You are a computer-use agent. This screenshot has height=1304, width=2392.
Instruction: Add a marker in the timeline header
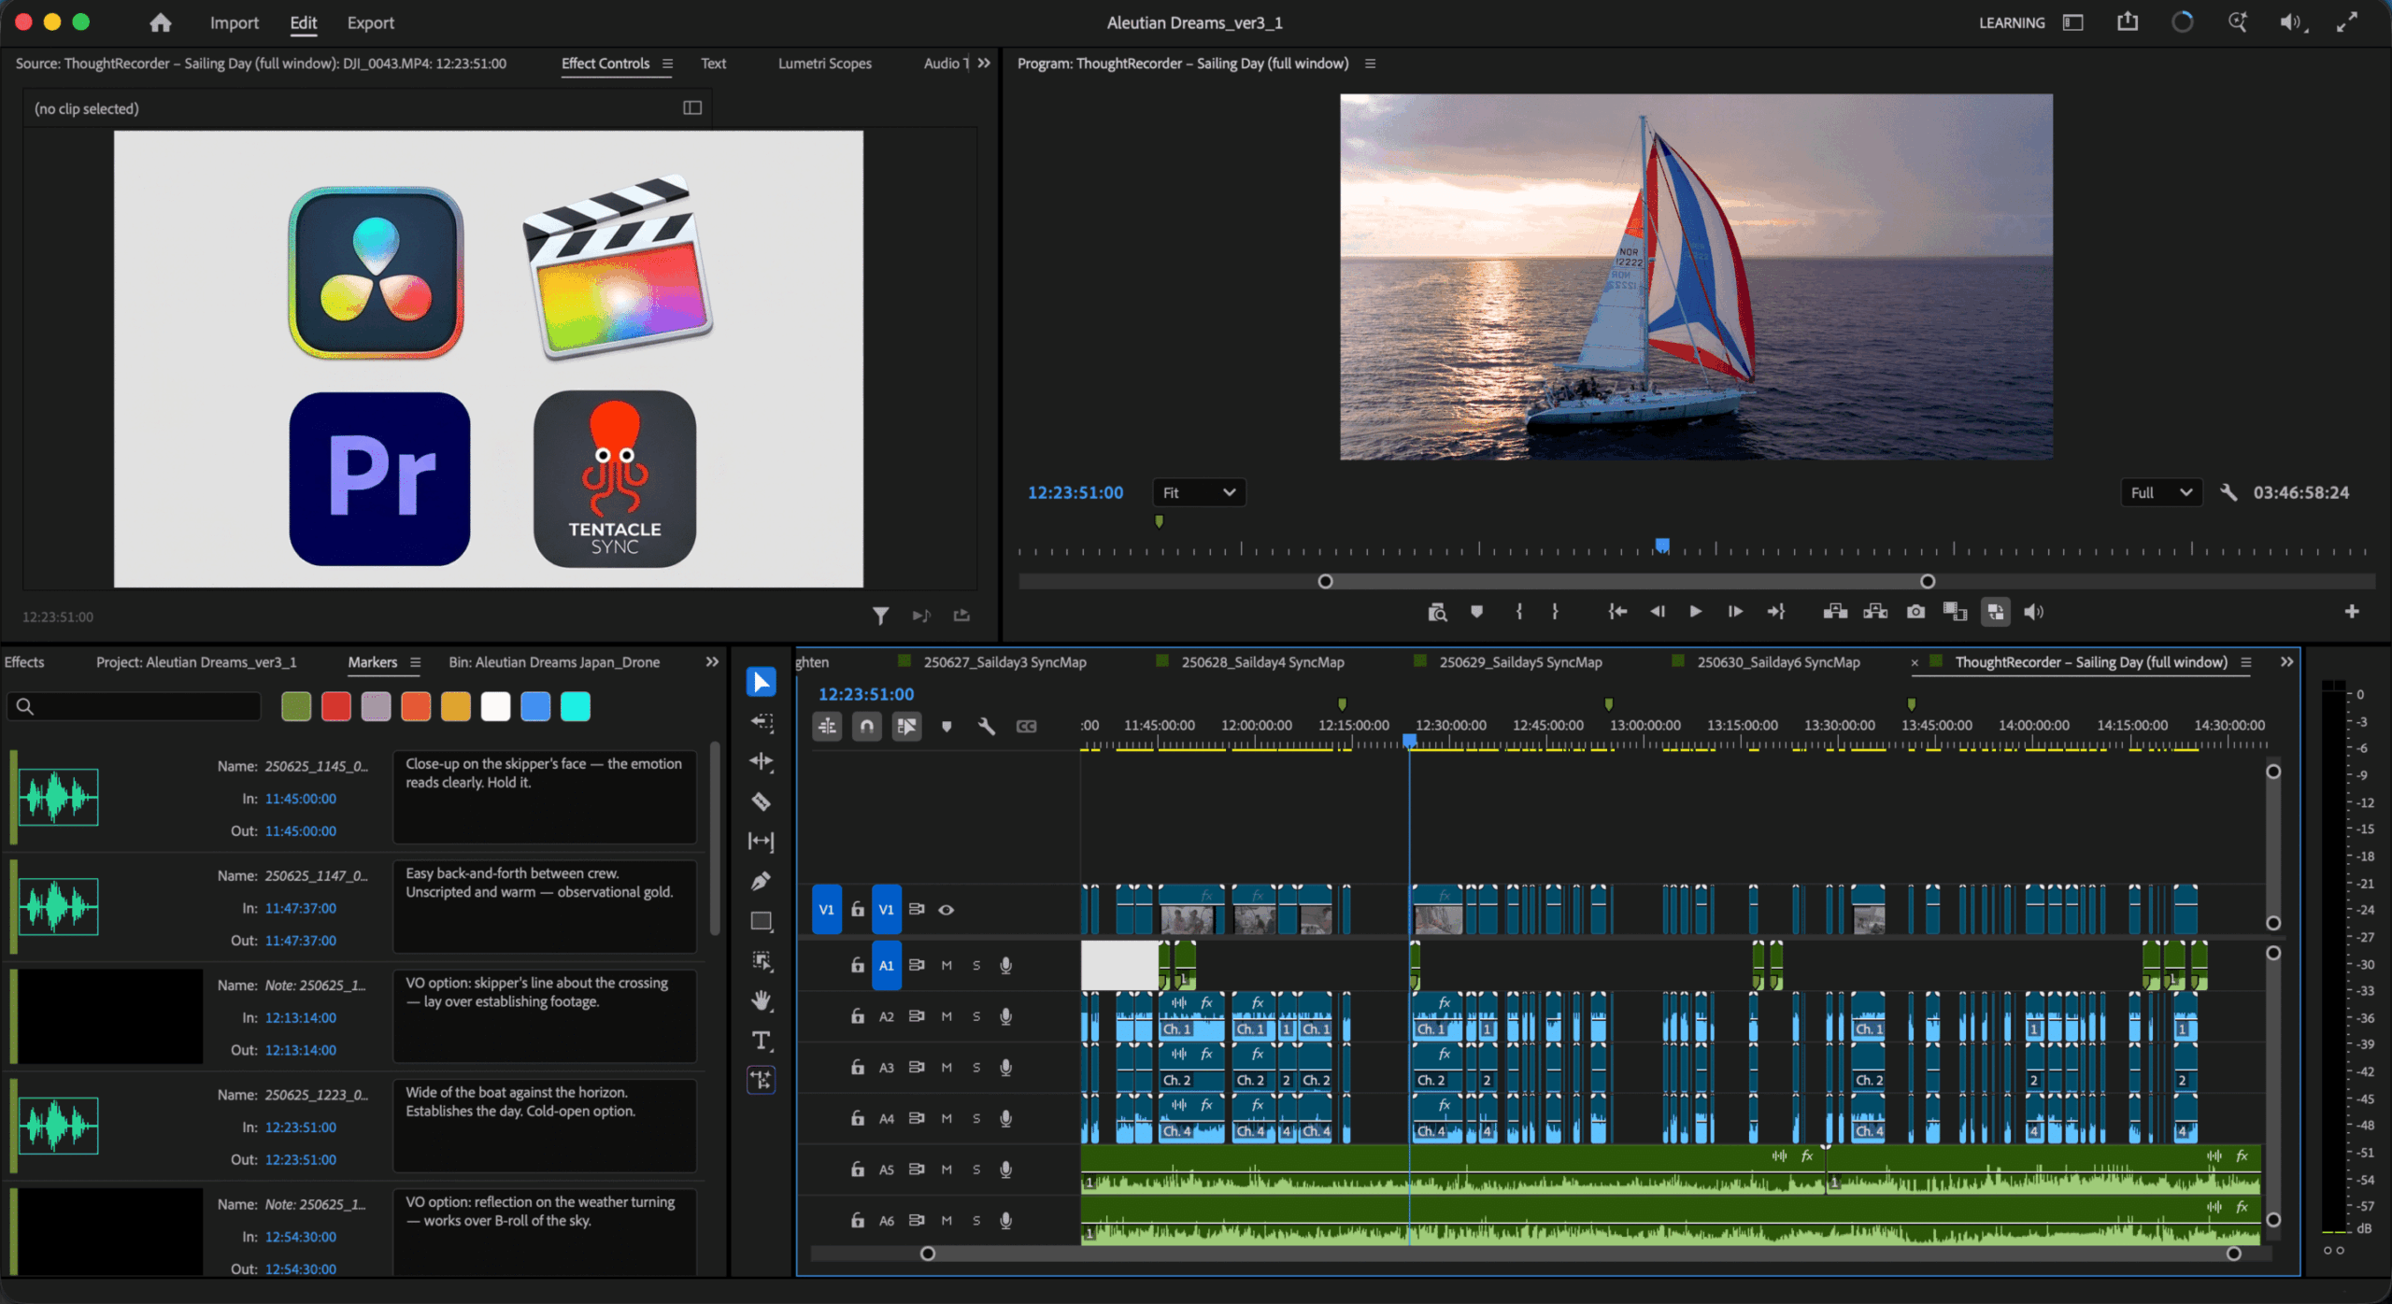pyautogui.click(x=947, y=726)
